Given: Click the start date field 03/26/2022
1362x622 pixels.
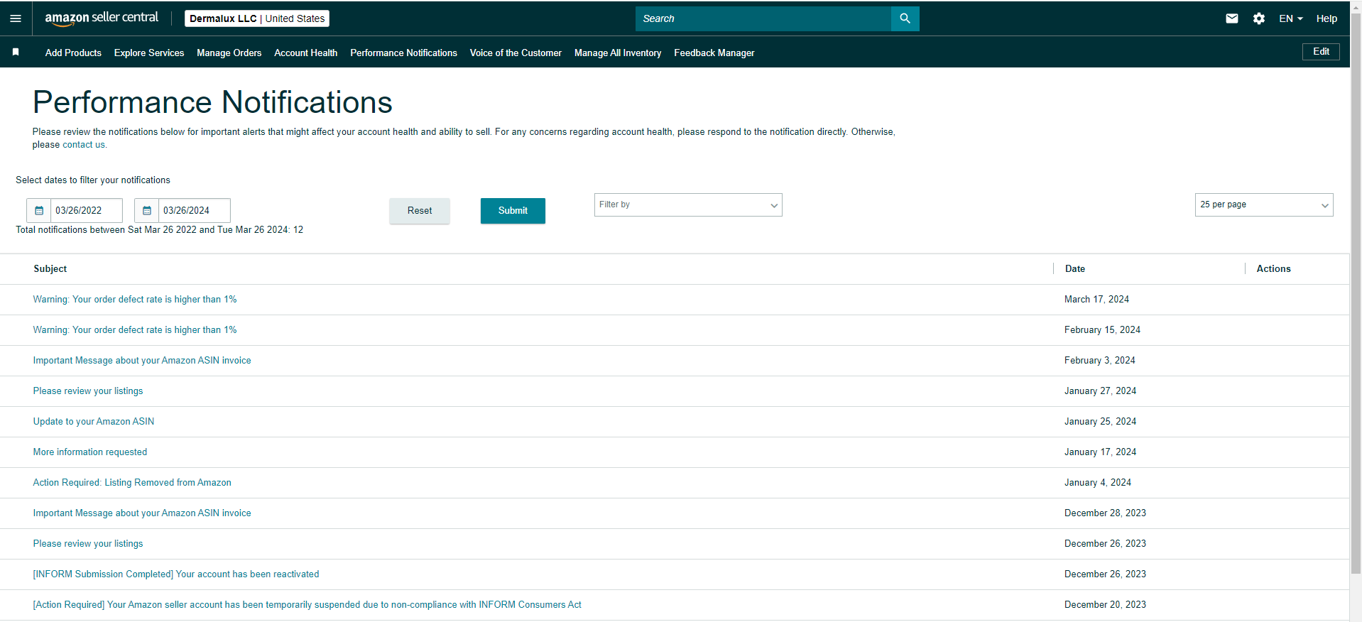Looking at the screenshot, I should coord(87,211).
